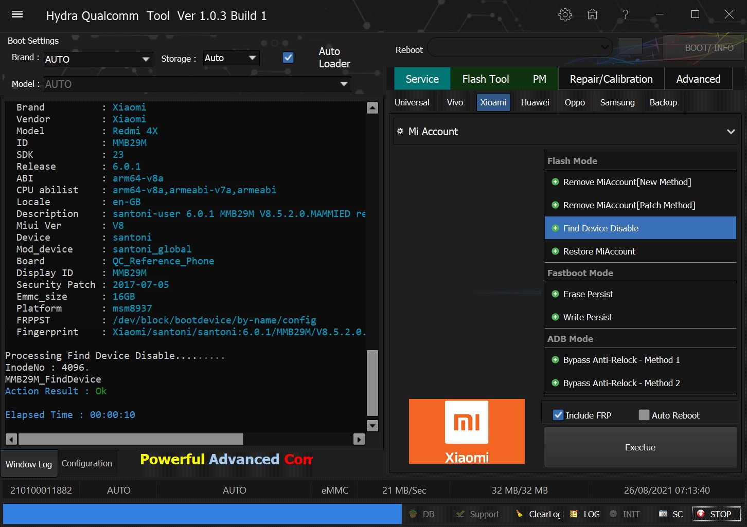Click the home icon in title bar
Image resolution: width=747 pixels, height=527 pixels.
point(593,14)
